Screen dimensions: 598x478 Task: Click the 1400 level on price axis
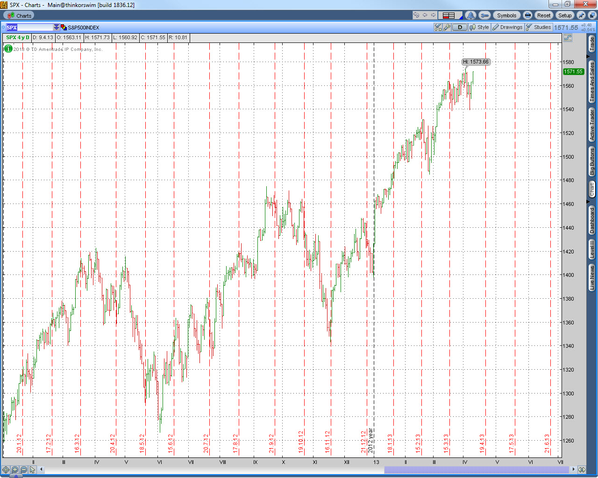568,275
